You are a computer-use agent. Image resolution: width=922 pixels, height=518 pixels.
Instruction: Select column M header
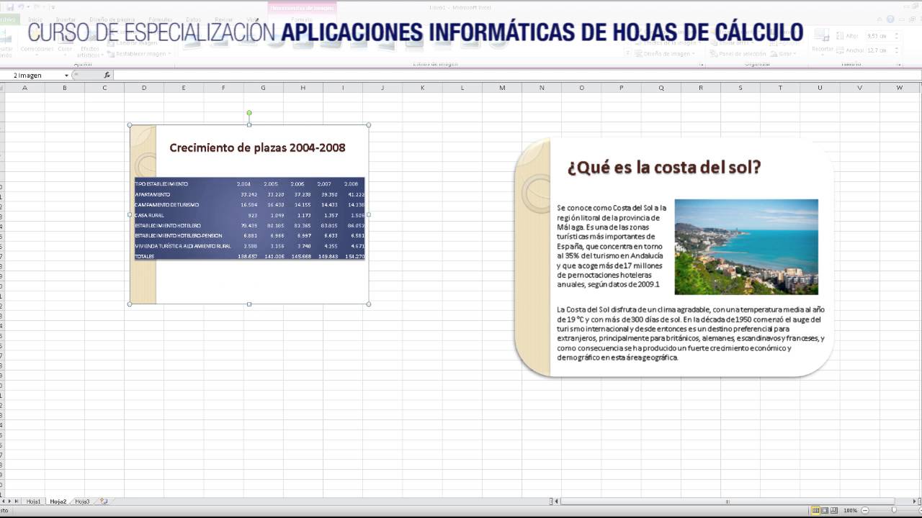click(502, 88)
